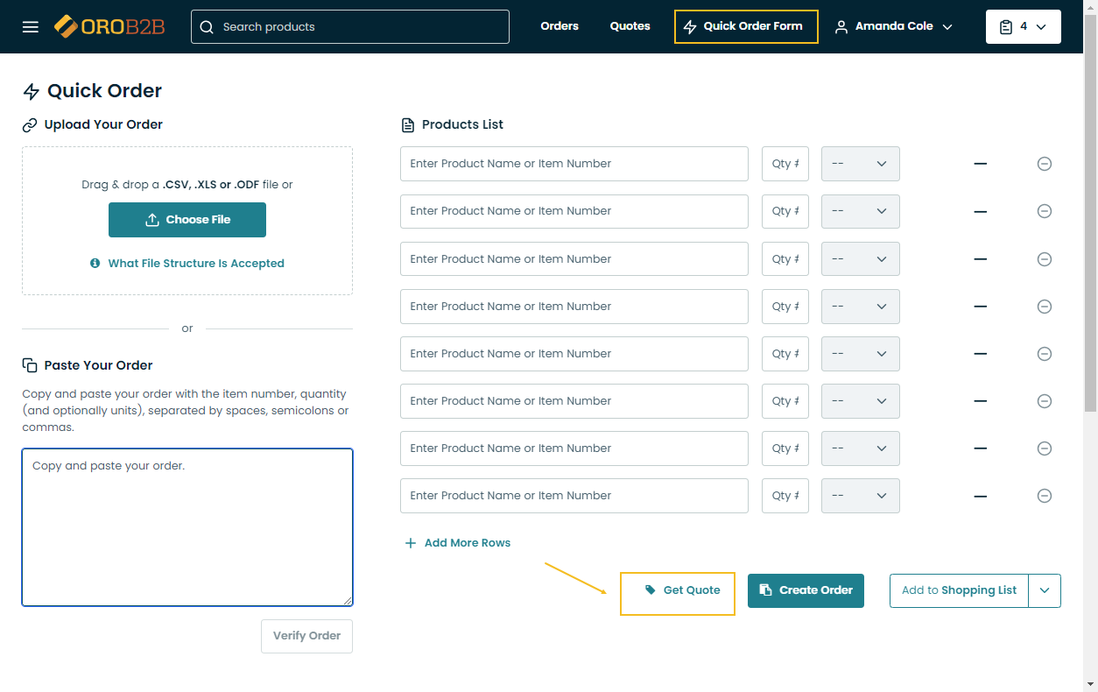Click the shopping list clipboard icon

point(1006,27)
